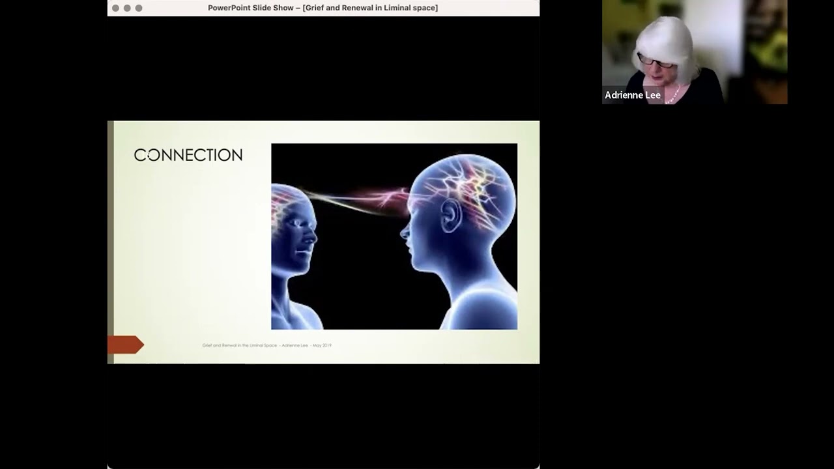Screen dimensions: 834x469
Task: Click the gray minimize window button
Action: pos(127,8)
